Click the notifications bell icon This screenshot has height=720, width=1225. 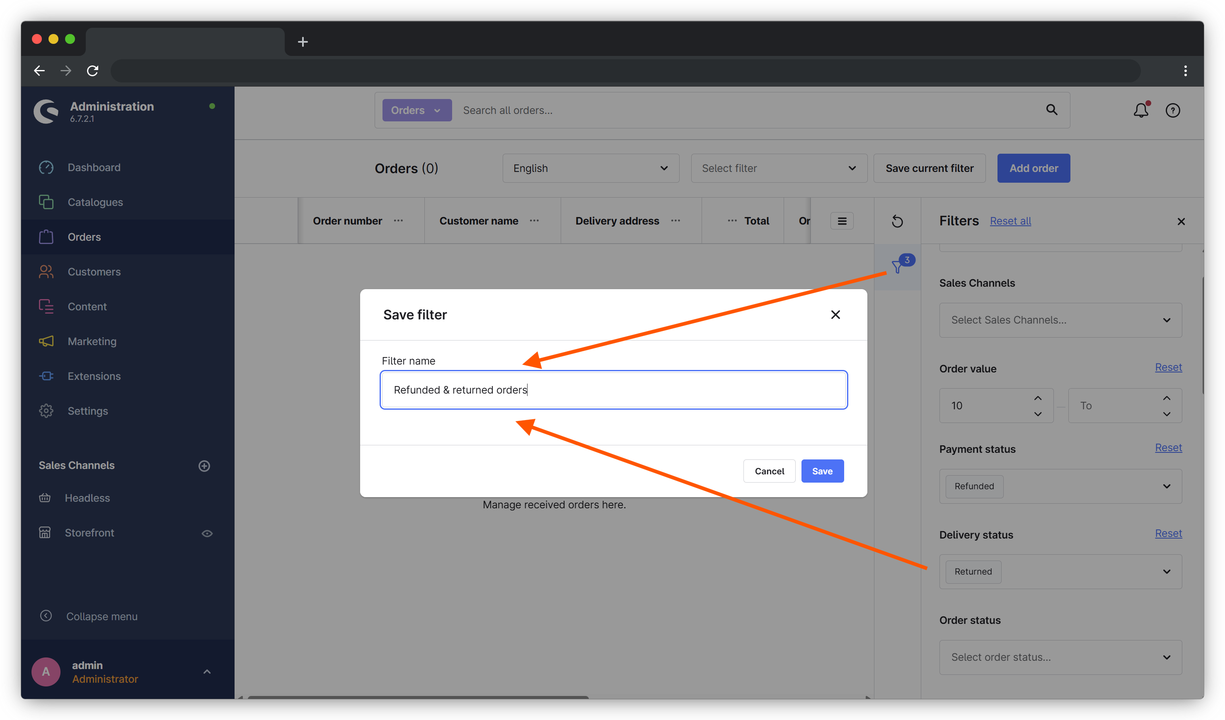[x=1140, y=110]
